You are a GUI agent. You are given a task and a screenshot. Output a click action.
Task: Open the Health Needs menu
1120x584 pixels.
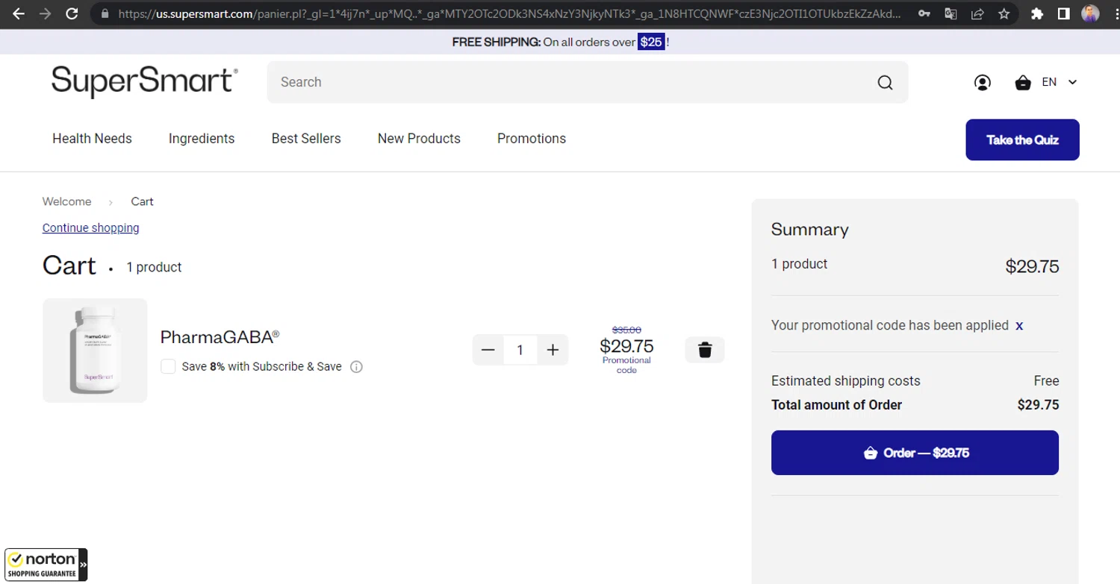(92, 139)
